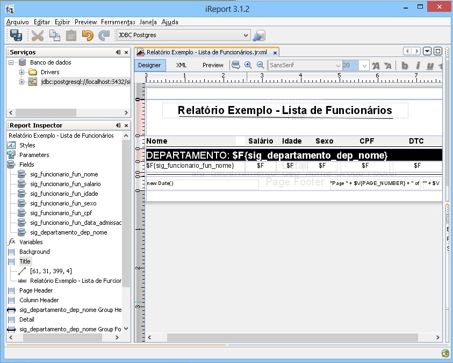Click the XML view button
453x363 pixels.
182,65
